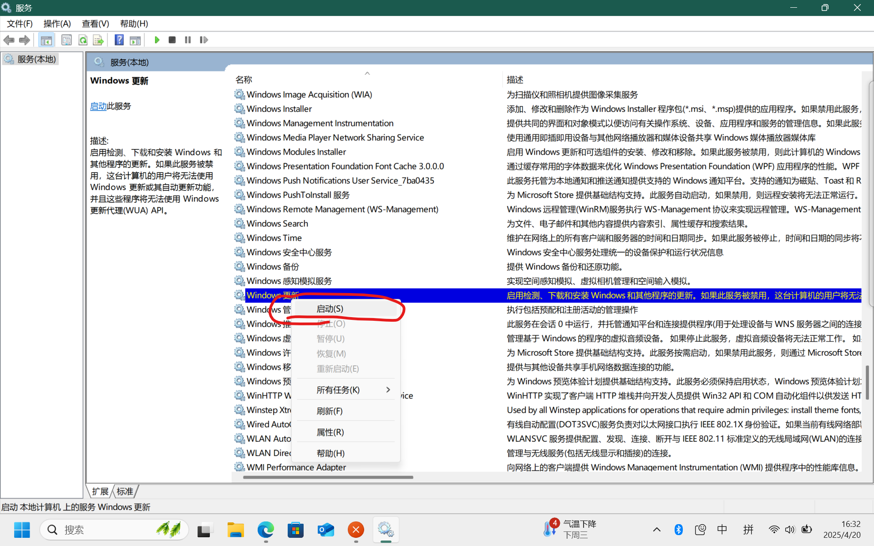Toggle the Show/Hide Action Pane icon
This screenshot has height=546, width=874.
135,40
